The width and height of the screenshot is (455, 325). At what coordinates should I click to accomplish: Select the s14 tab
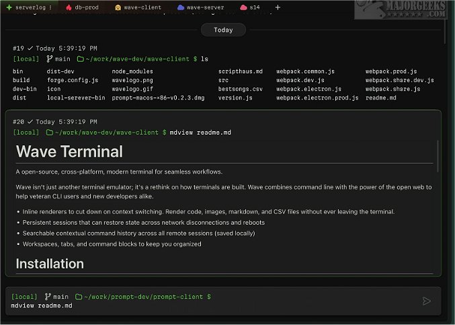click(254, 7)
